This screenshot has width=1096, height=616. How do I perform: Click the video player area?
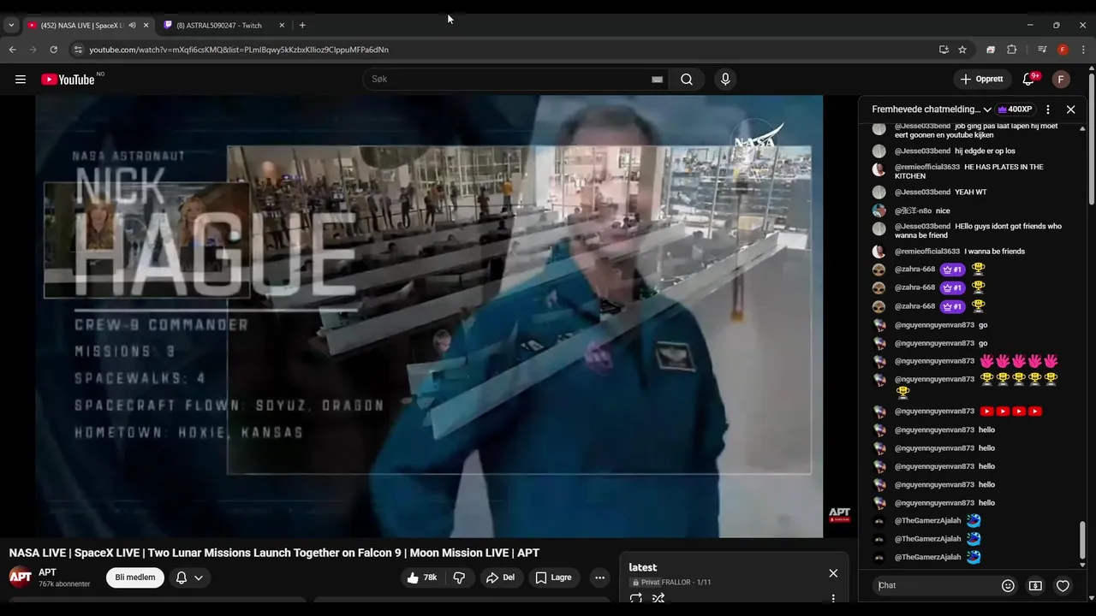pos(429,317)
